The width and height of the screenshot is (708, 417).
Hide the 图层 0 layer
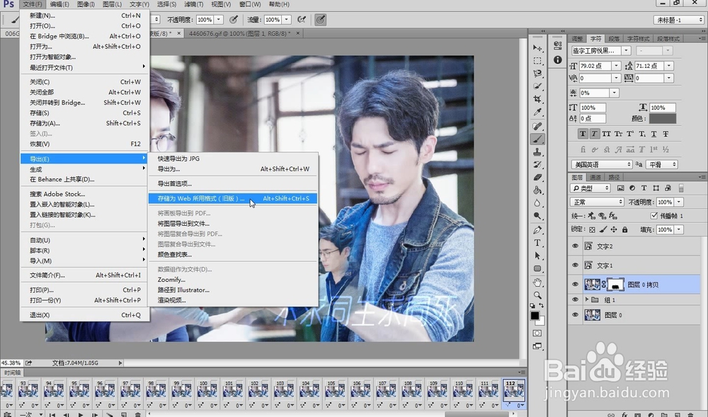coord(575,315)
